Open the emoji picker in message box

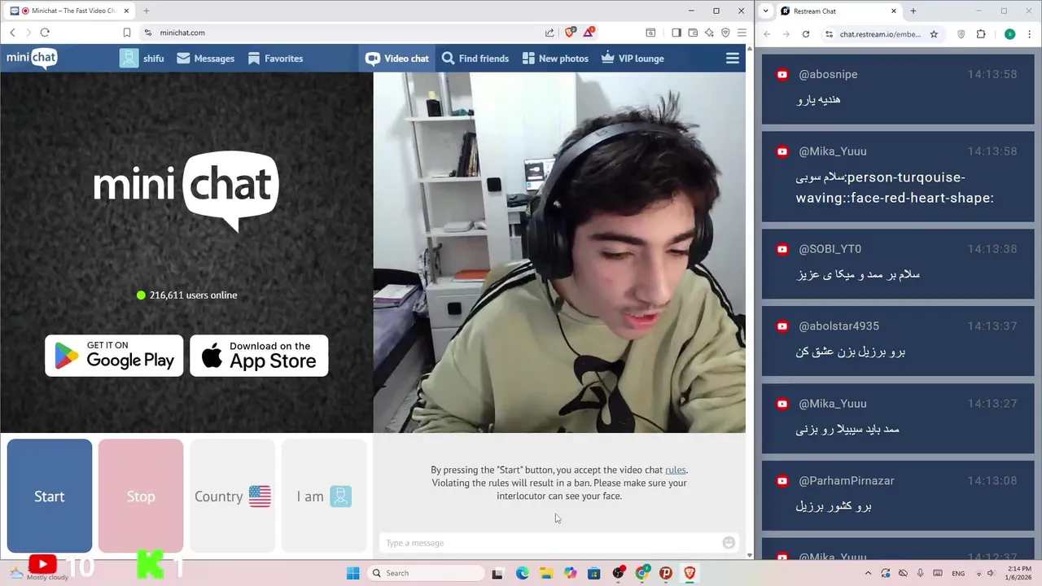[729, 543]
